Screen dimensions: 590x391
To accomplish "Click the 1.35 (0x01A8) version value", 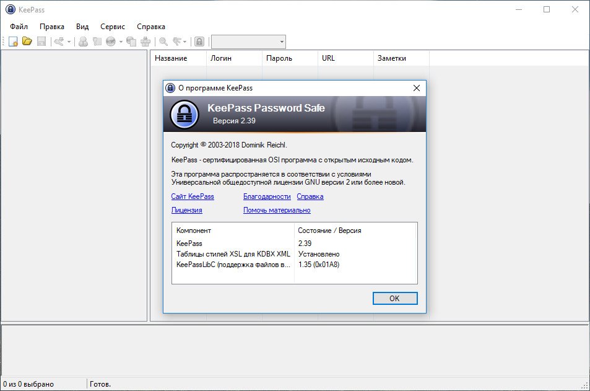I will tap(319, 265).
